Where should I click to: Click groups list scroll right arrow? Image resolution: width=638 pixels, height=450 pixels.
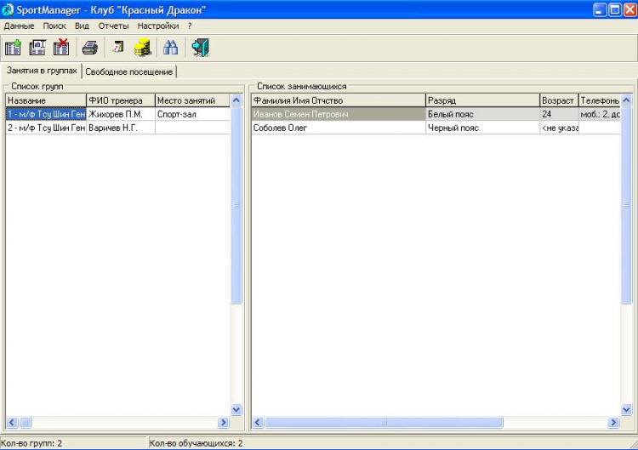[x=223, y=422]
